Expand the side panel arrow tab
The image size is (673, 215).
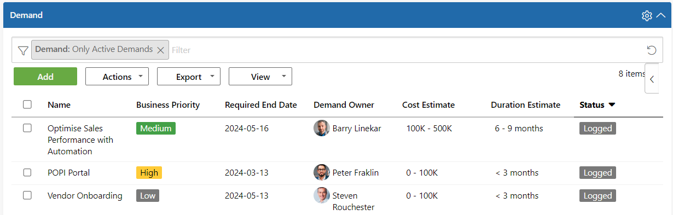[652, 79]
